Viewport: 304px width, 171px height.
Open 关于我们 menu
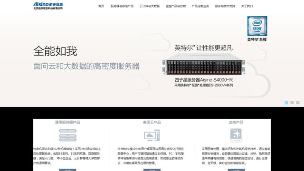click(247, 6)
